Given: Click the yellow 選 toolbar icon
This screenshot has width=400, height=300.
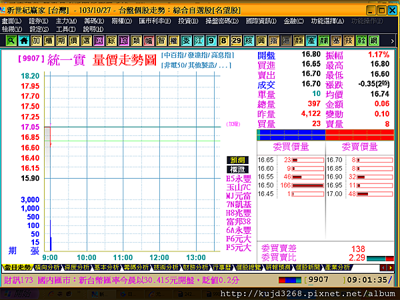Looking at the screenshot, I should click(x=86, y=41).
